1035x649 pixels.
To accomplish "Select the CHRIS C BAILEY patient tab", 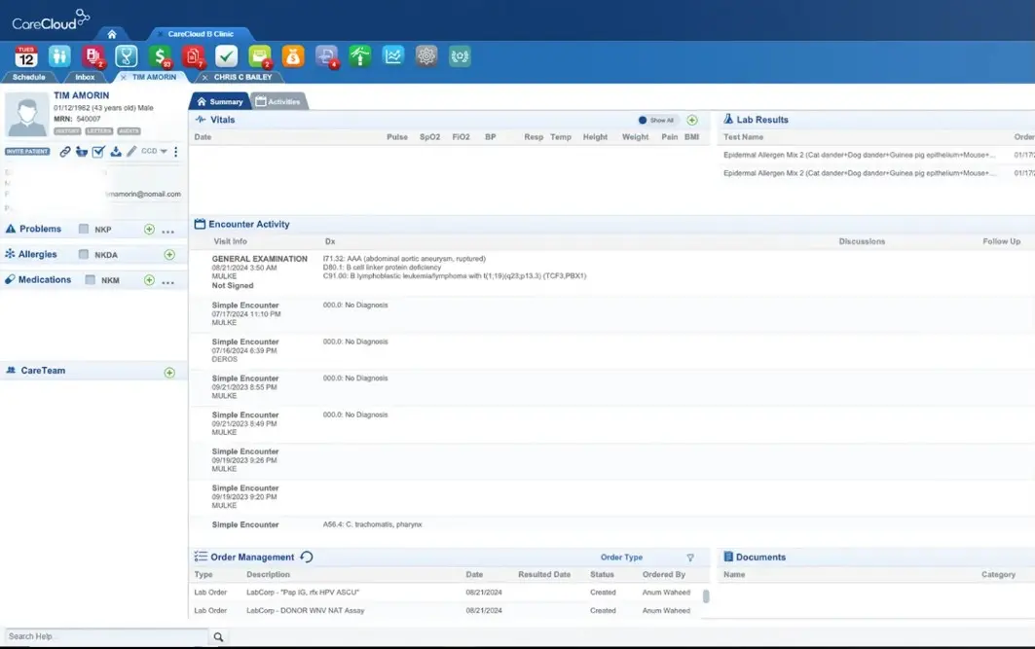I will click(x=242, y=76).
